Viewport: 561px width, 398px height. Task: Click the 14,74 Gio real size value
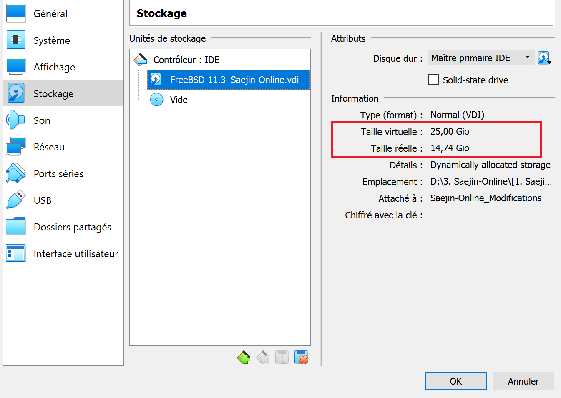tap(450, 148)
